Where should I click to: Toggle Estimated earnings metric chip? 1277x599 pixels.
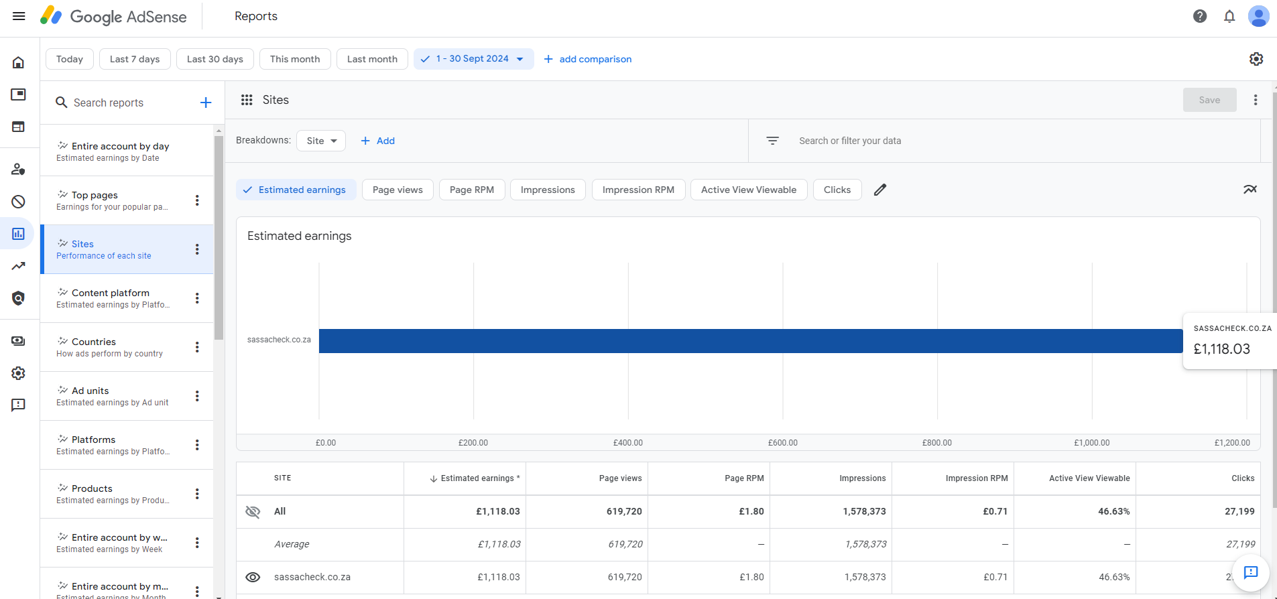pos(296,190)
